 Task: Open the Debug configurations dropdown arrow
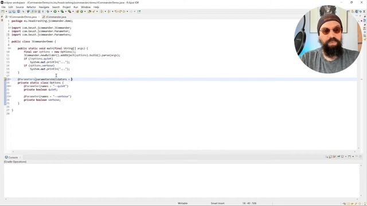[x=51, y=11]
